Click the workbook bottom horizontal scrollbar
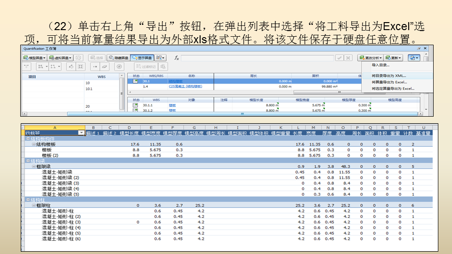452x254 pixels. 242,114
